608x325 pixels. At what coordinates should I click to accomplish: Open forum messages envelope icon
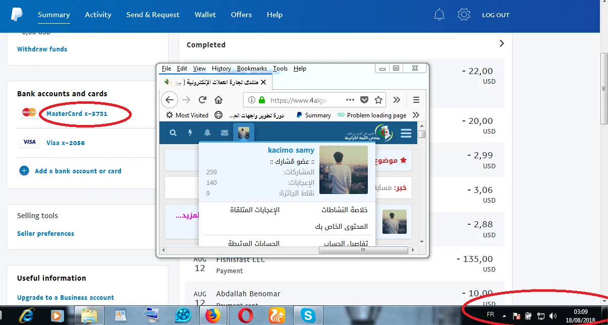click(x=225, y=133)
